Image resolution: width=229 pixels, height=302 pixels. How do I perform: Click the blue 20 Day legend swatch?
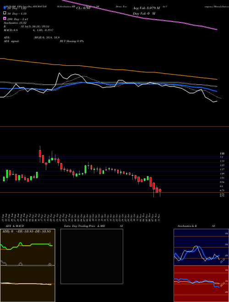coord(5,8)
